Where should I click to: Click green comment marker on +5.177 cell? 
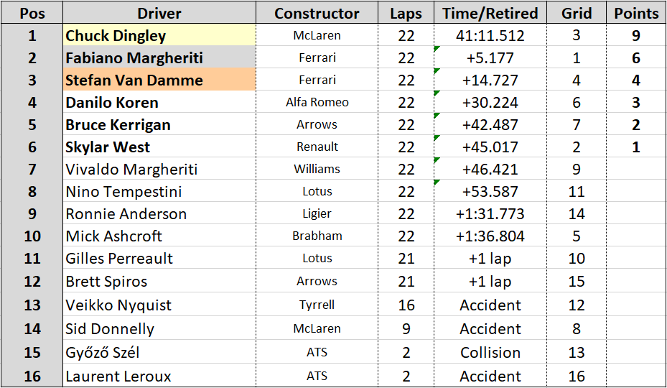[x=437, y=49]
